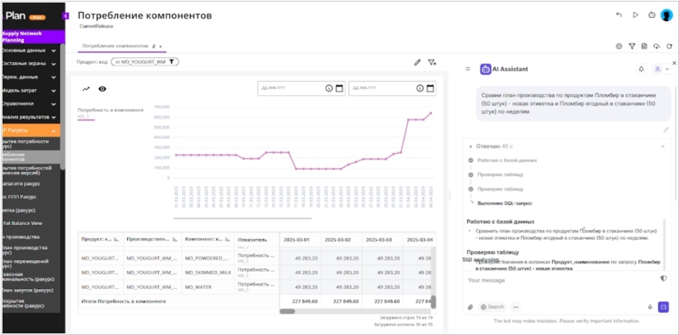Screen dimensions: 679x335
Task: Open План перемещений sidebar item
Action: coord(30,263)
